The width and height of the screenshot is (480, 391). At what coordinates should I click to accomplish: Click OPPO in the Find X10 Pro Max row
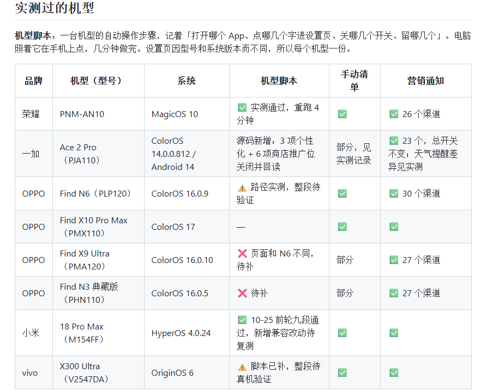pyautogui.click(x=34, y=227)
